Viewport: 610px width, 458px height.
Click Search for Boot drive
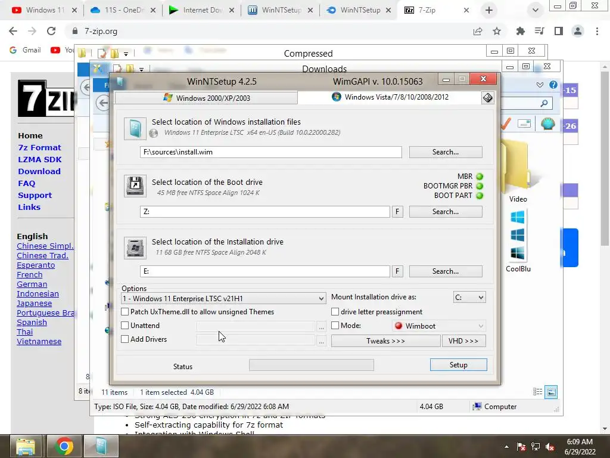(x=446, y=212)
